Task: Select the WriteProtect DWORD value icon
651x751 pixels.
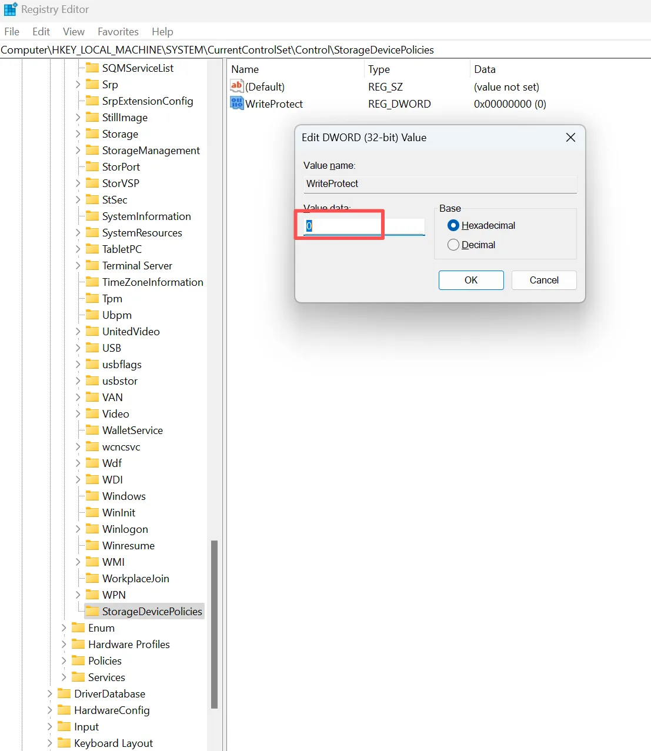Action: [x=237, y=104]
